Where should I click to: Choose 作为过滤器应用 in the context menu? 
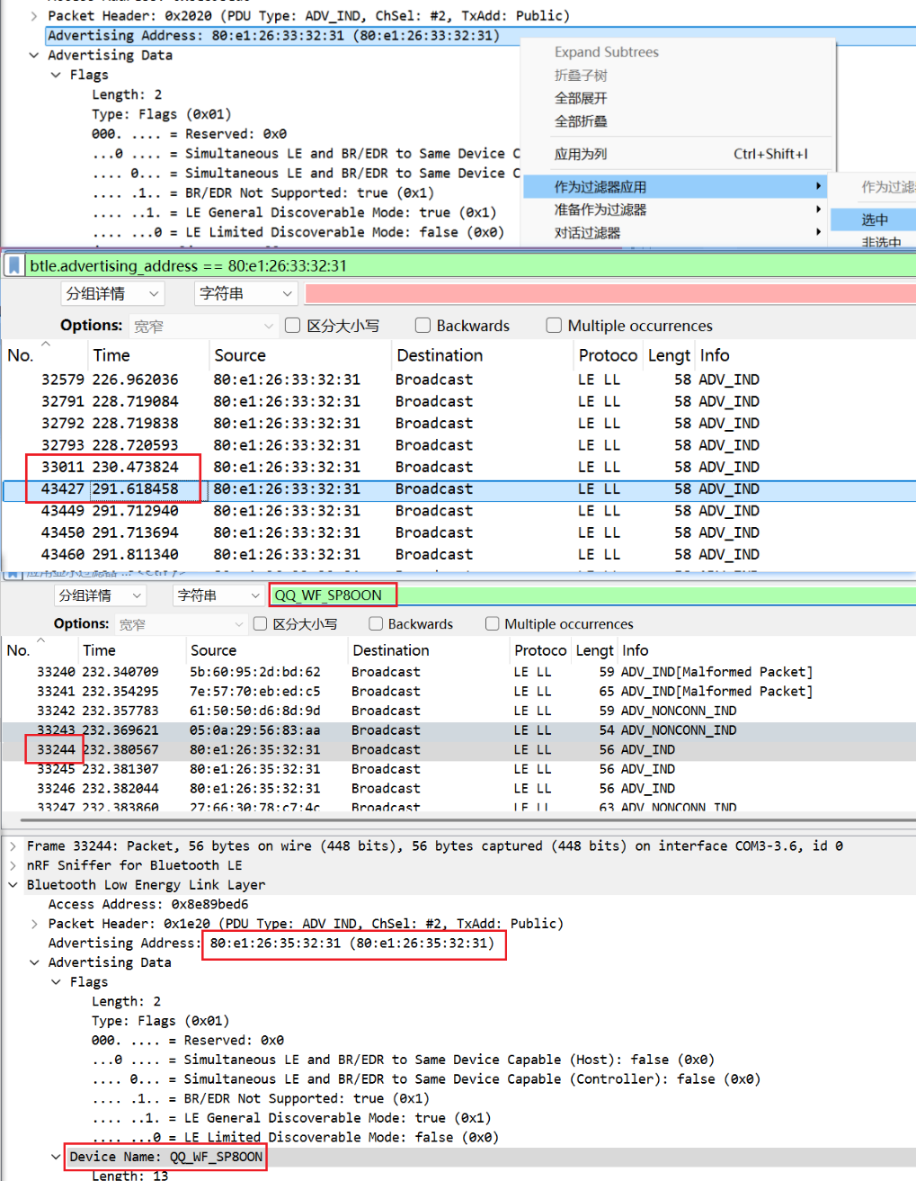pyautogui.click(x=600, y=187)
